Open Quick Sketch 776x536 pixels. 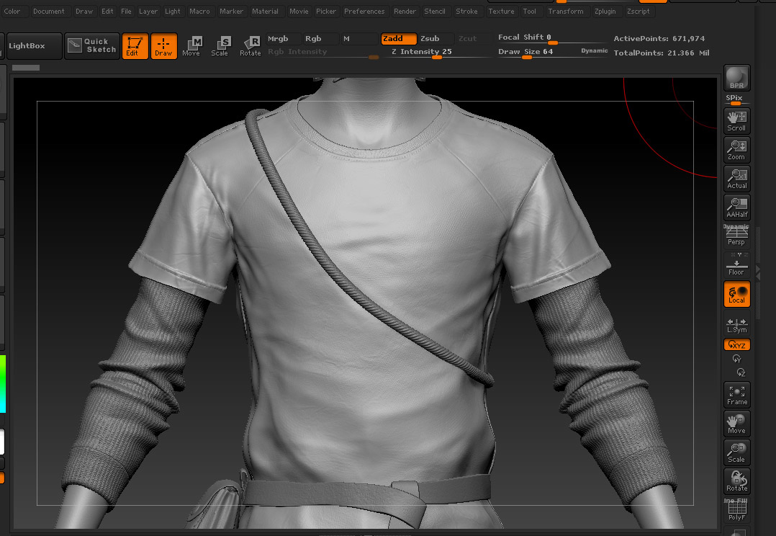click(92, 46)
